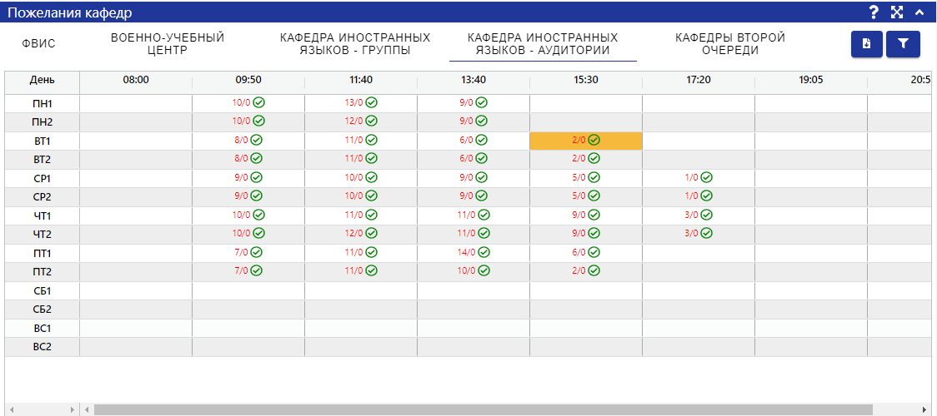Select the empty СБ1 08:00 cell
The width and height of the screenshot is (937, 416).
pos(136,290)
